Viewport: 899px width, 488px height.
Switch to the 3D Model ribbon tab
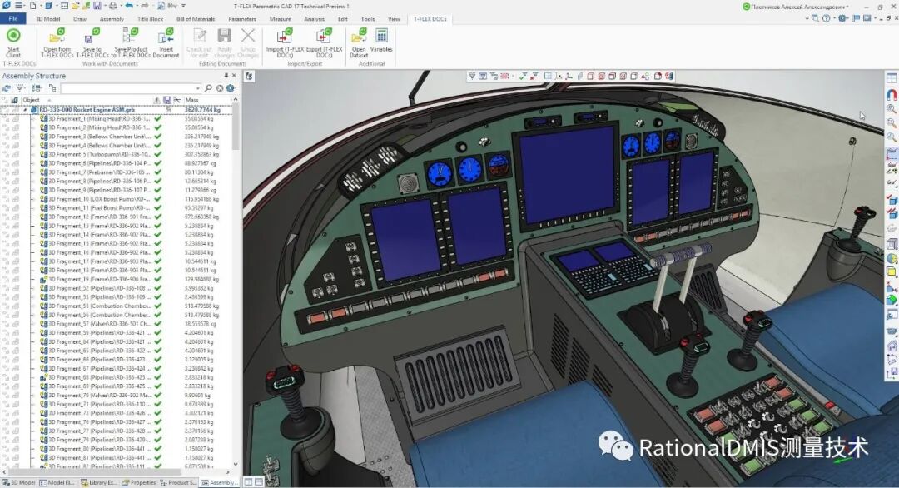pyautogui.click(x=48, y=19)
